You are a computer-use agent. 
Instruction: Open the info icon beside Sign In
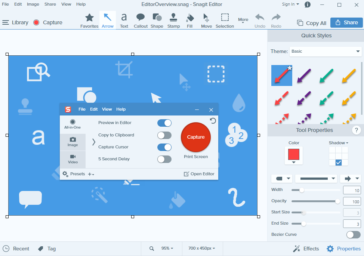point(307,4)
